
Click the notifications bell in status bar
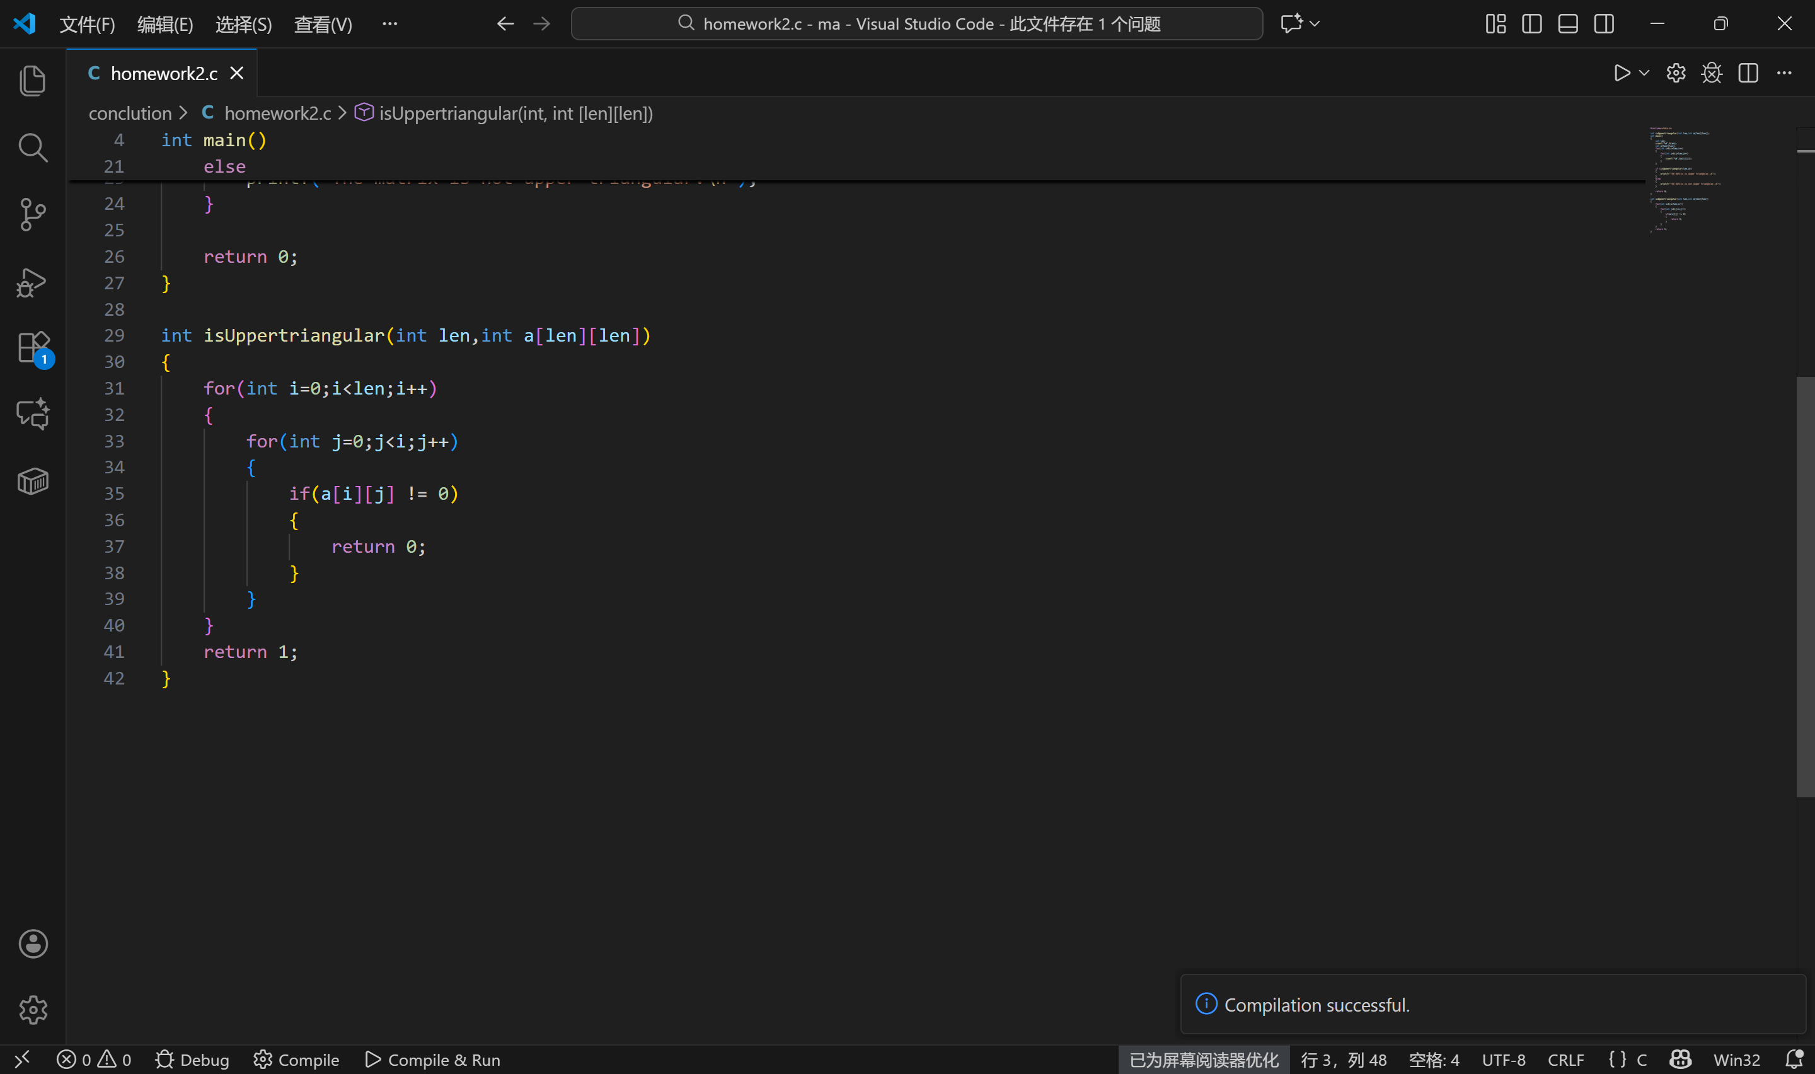tap(1794, 1060)
